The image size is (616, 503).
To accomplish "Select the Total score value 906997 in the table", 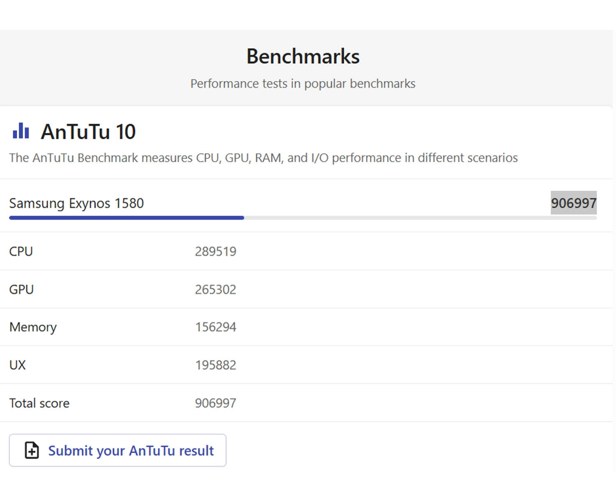I will coord(216,403).
